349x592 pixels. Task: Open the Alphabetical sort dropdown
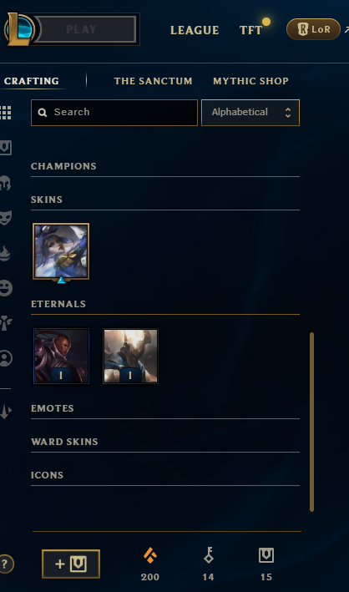[250, 113]
